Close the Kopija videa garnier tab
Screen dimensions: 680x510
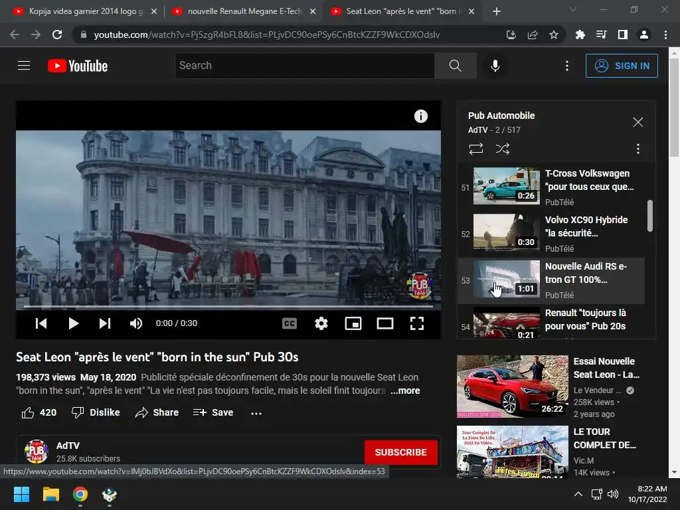coord(154,12)
